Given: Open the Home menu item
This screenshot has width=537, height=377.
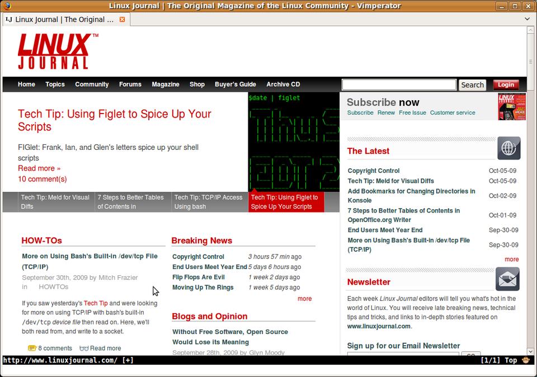Looking at the screenshot, I should 26,84.
